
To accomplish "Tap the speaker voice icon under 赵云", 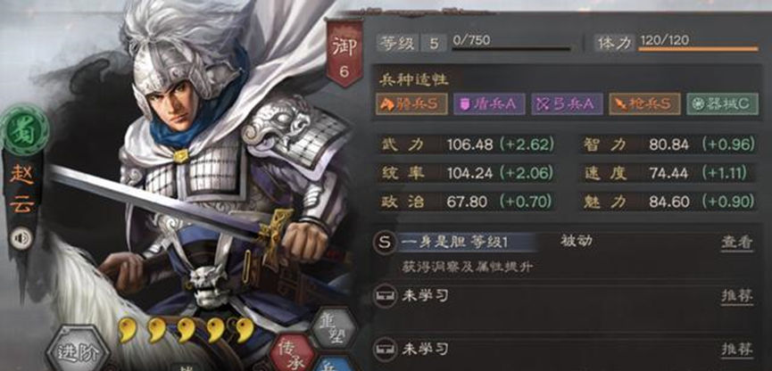I will (21, 239).
